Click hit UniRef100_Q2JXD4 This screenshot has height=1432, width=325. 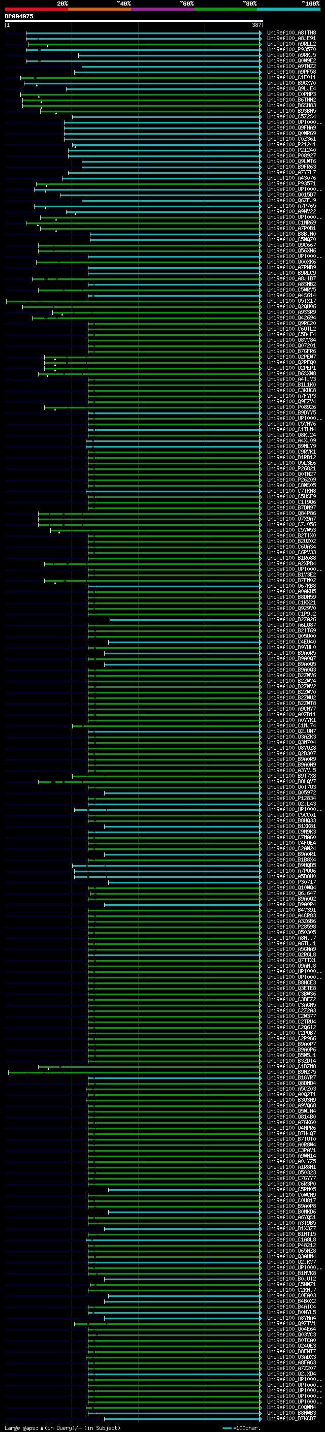click(291, 1374)
